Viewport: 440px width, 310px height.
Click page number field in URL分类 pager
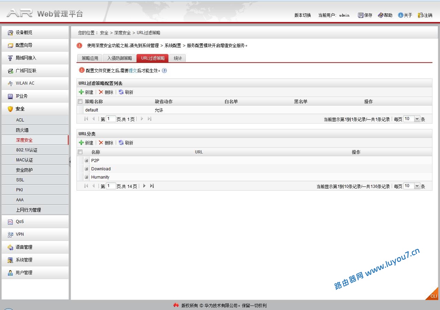pyautogui.click(x=111, y=186)
